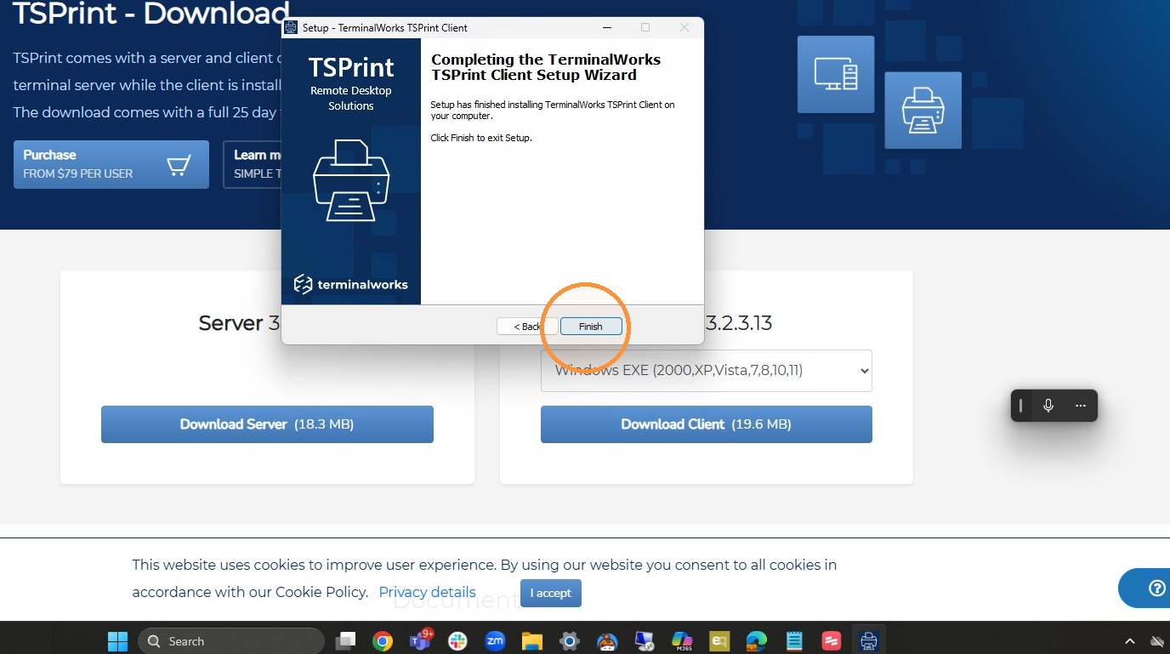
Task: Click the 'Completing the TerminalWorks TSPrint Client Setup Wizard' heading
Action: (546, 67)
